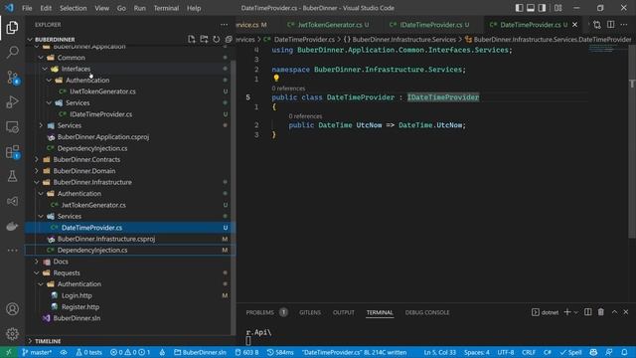Click Ln 5, Col 33 cursor position
Viewport: 636px width, 358px height.
pos(440,352)
